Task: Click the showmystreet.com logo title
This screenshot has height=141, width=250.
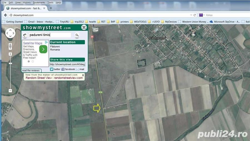Action: (47, 28)
